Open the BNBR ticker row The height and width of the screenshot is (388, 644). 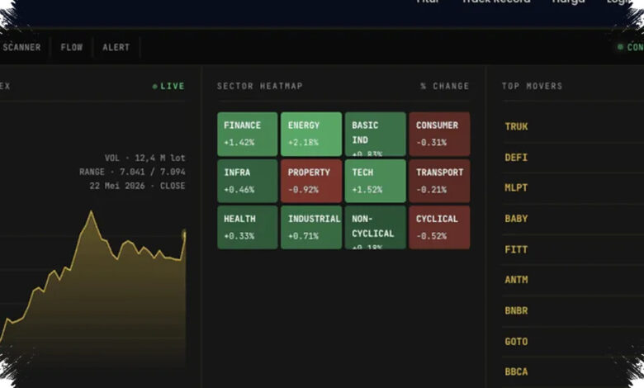573,310
